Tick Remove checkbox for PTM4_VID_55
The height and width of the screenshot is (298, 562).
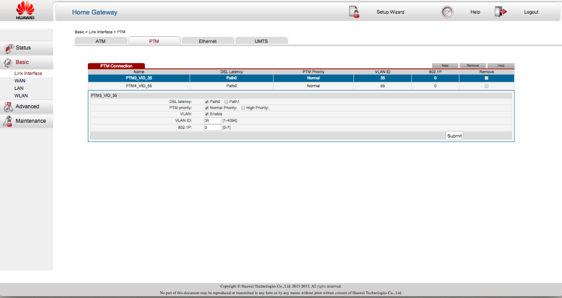(x=486, y=86)
